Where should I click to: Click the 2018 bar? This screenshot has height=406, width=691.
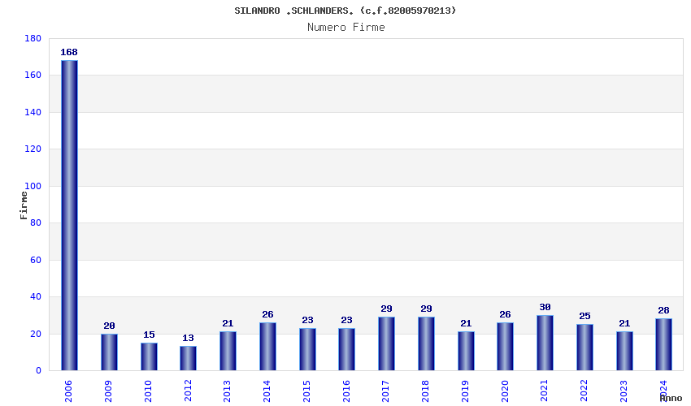[426, 343]
